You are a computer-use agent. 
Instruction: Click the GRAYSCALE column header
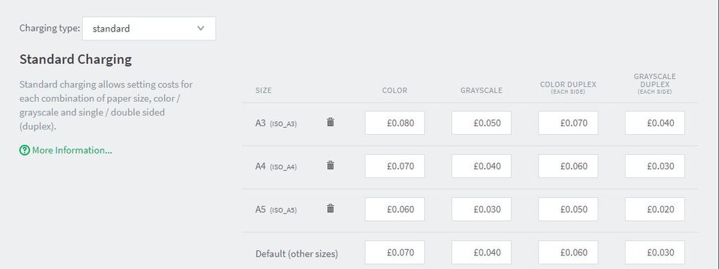pos(482,90)
